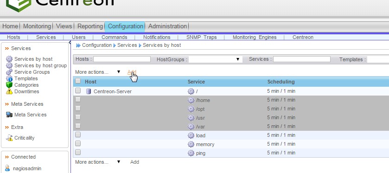Image resolution: width=389 pixels, height=173 pixels.
Task: Check the box for the /opt service
Action: [78, 108]
